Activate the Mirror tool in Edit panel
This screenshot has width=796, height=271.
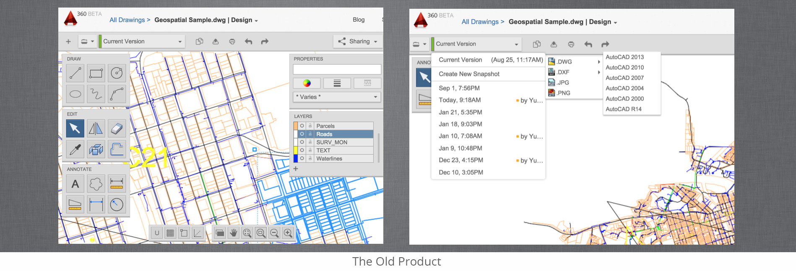pos(96,128)
